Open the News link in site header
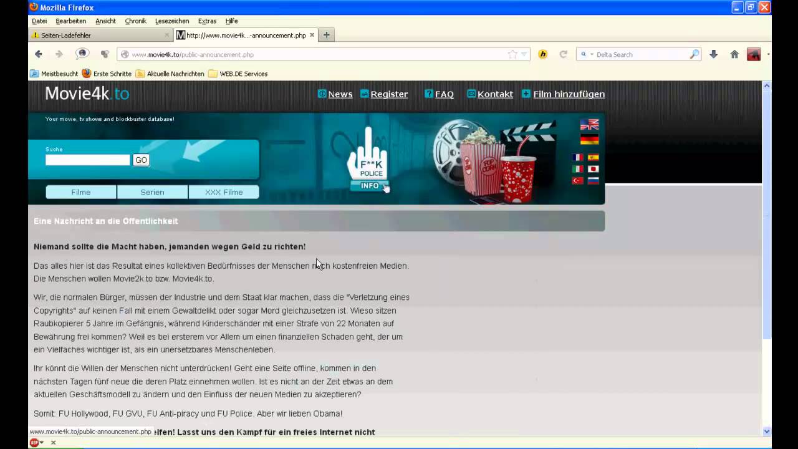 (340, 94)
